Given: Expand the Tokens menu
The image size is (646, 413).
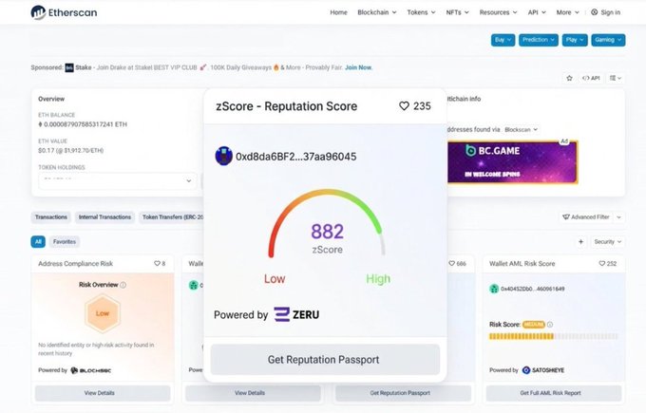Looking at the screenshot, I should [x=421, y=12].
